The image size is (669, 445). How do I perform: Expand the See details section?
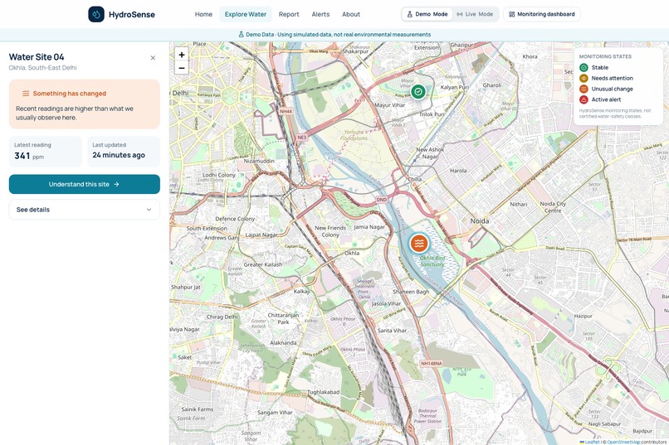85,210
